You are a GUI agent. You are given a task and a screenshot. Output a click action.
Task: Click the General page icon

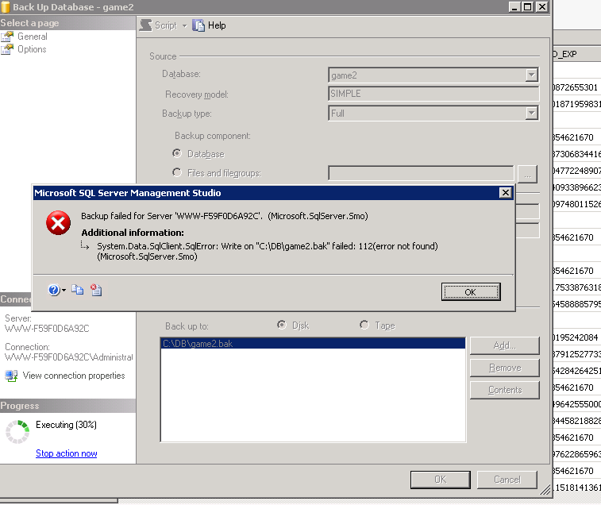7,37
